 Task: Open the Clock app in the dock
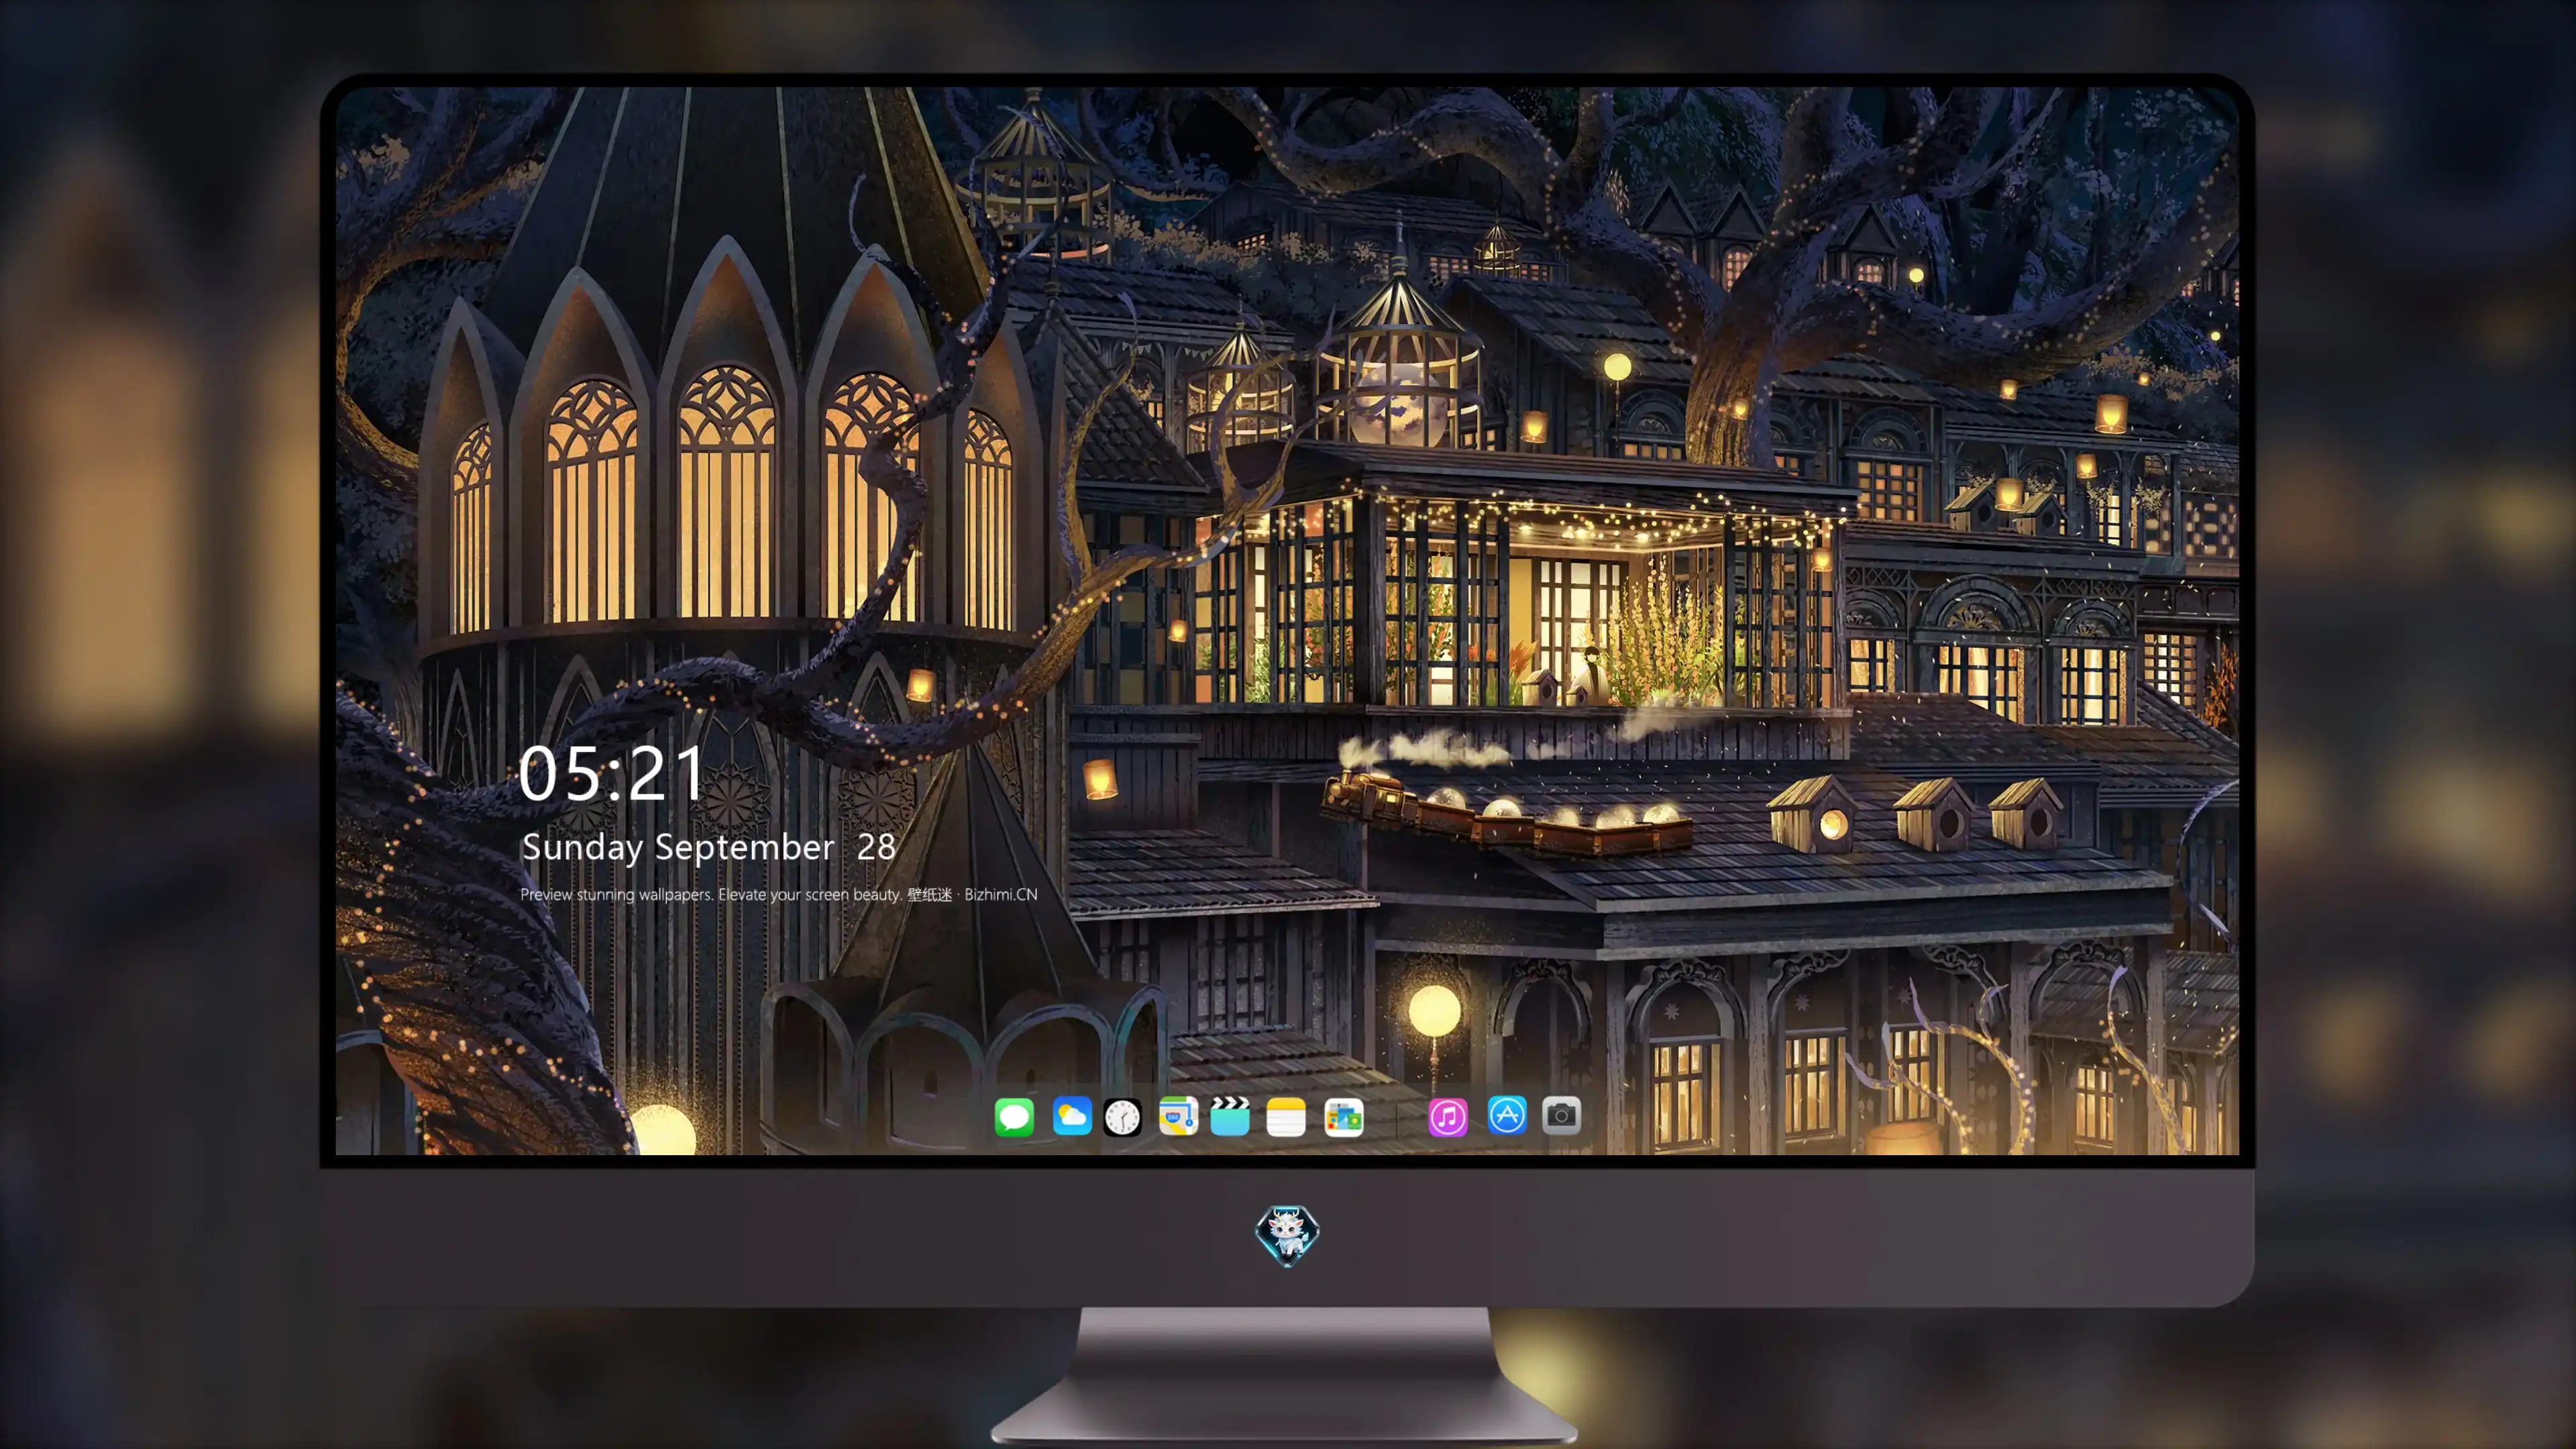coord(1122,1116)
